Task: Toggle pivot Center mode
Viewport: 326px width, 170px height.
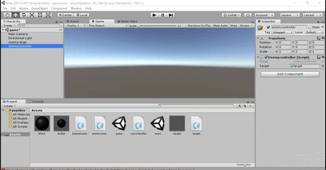Action: [x=65, y=15]
